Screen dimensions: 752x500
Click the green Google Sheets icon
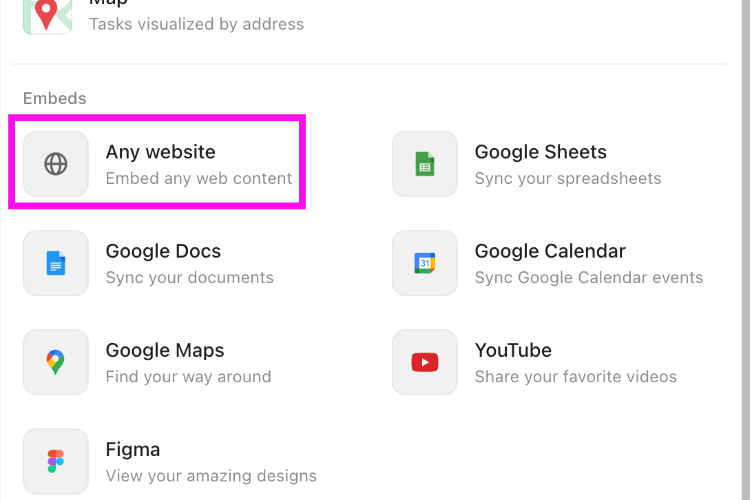pyautogui.click(x=425, y=164)
